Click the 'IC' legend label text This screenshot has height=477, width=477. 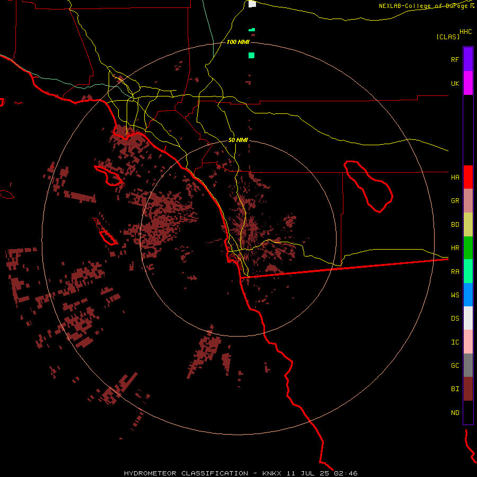455,342
